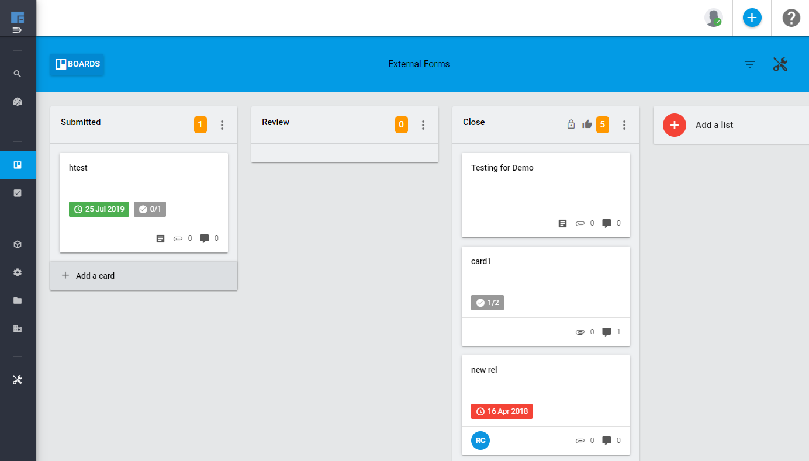The height and width of the screenshot is (461, 809).
Task: Open the Close list options menu
Action: (x=624, y=125)
